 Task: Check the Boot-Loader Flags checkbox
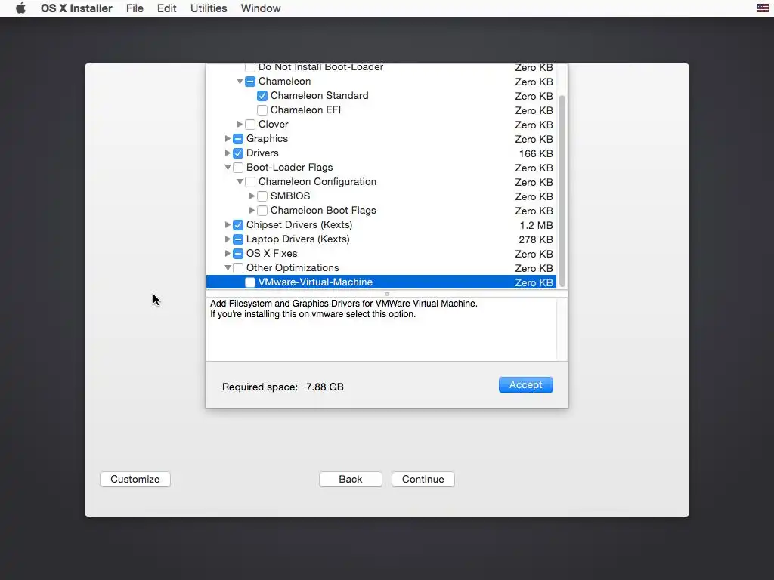pyautogui.click(x=238, y=167)
